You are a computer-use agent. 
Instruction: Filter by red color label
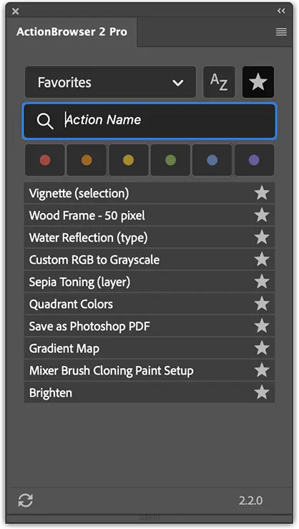coord(45,160)
